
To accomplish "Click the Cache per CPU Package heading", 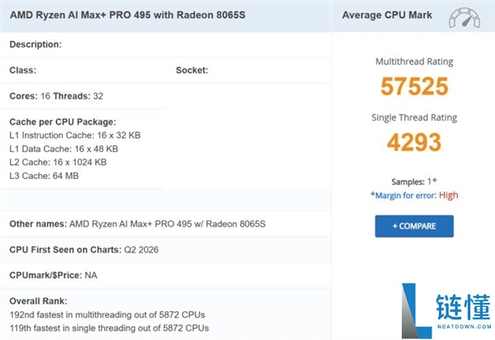I will pos(63,122).
